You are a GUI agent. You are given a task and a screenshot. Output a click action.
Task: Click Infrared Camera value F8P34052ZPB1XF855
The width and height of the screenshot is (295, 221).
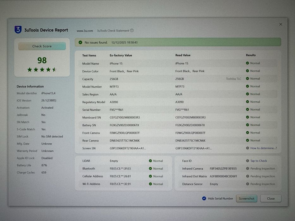[223, 169]
